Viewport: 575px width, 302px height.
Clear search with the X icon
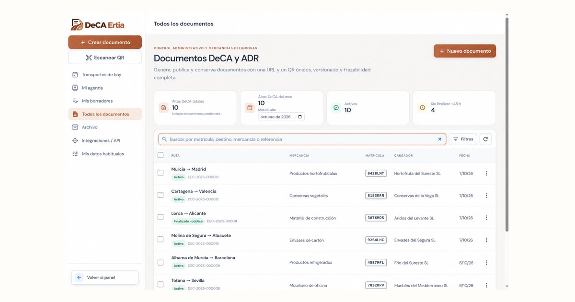439,139
